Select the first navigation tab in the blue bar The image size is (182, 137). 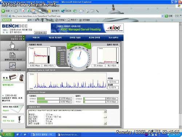tap(36, 38)
